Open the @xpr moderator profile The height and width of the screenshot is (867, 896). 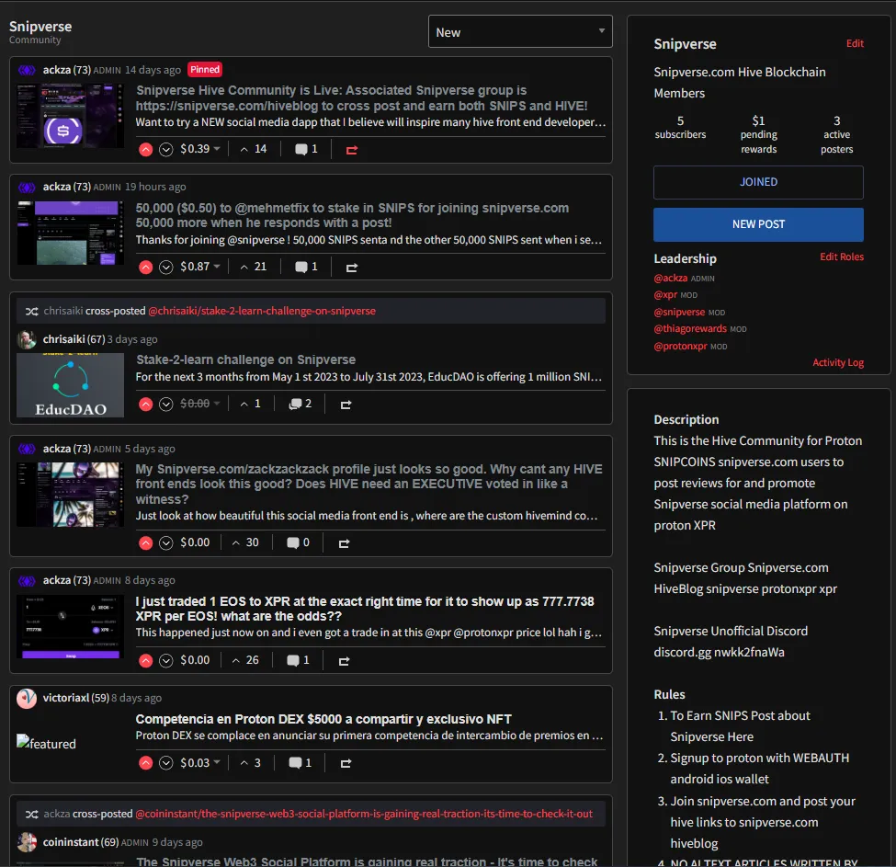click(x=665, y=295)
